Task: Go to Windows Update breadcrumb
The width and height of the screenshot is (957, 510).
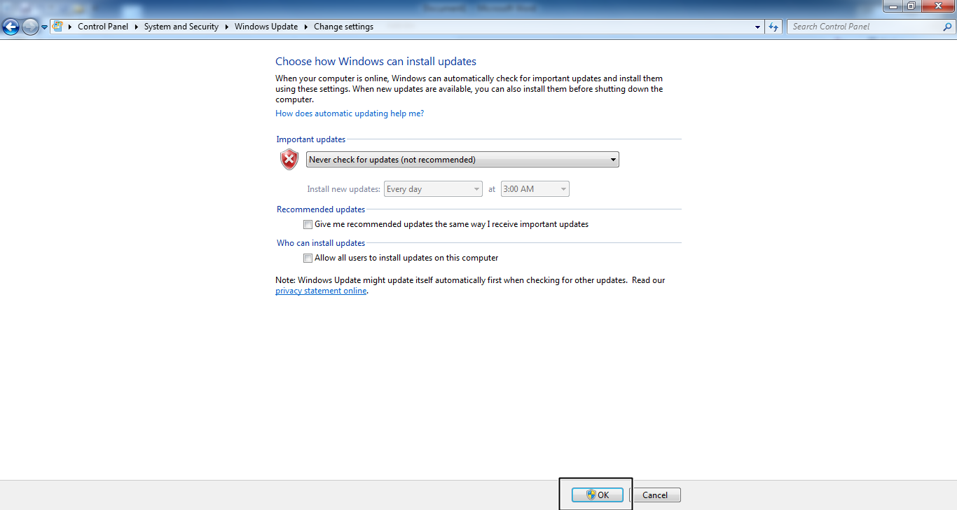Action: click(266, 27)
